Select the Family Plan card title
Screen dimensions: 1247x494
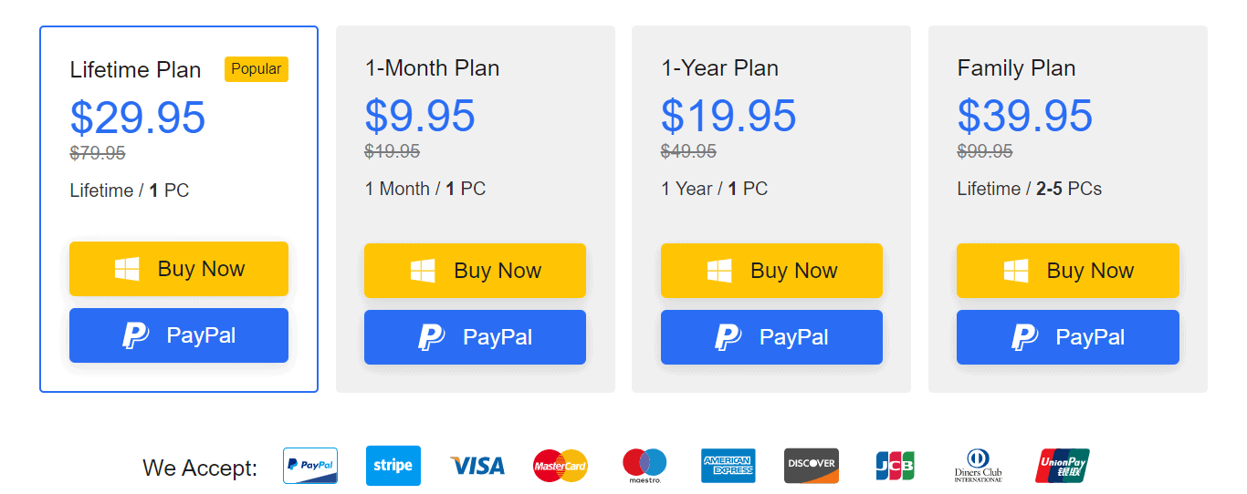tap(1016, 68)
